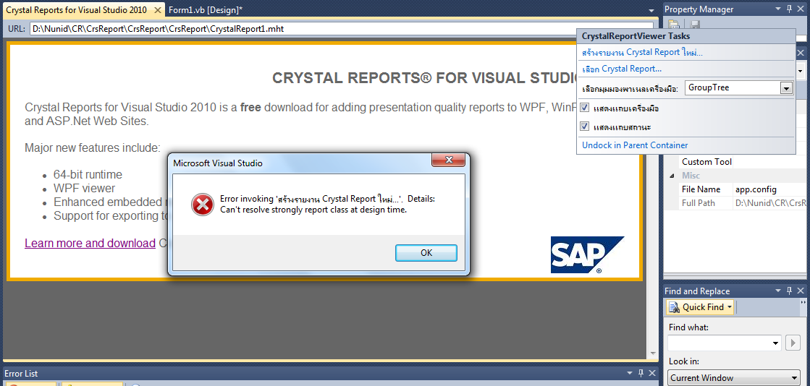Close the Crystal Reports for Visual Studio 2010 tab
This screenshot has height=386, width=810.
pos(158,10)
